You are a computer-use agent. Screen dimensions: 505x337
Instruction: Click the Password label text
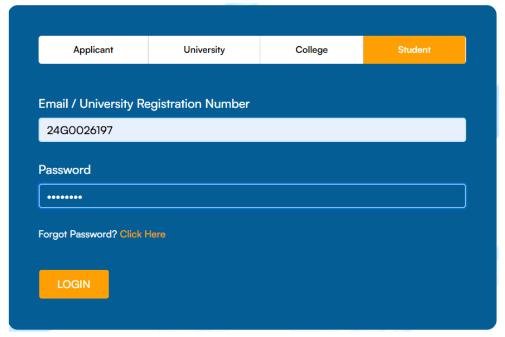[65, 170]
